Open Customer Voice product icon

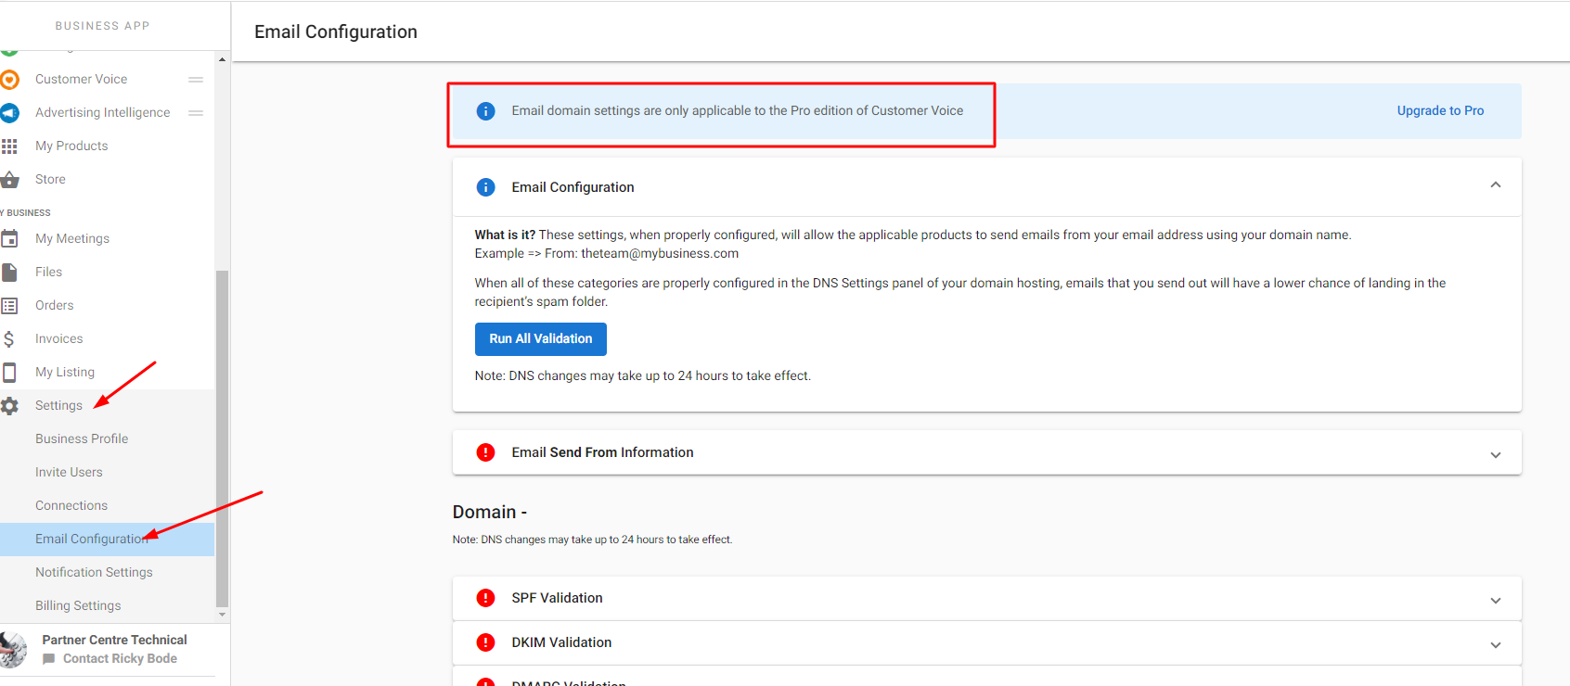pos(9,80)
